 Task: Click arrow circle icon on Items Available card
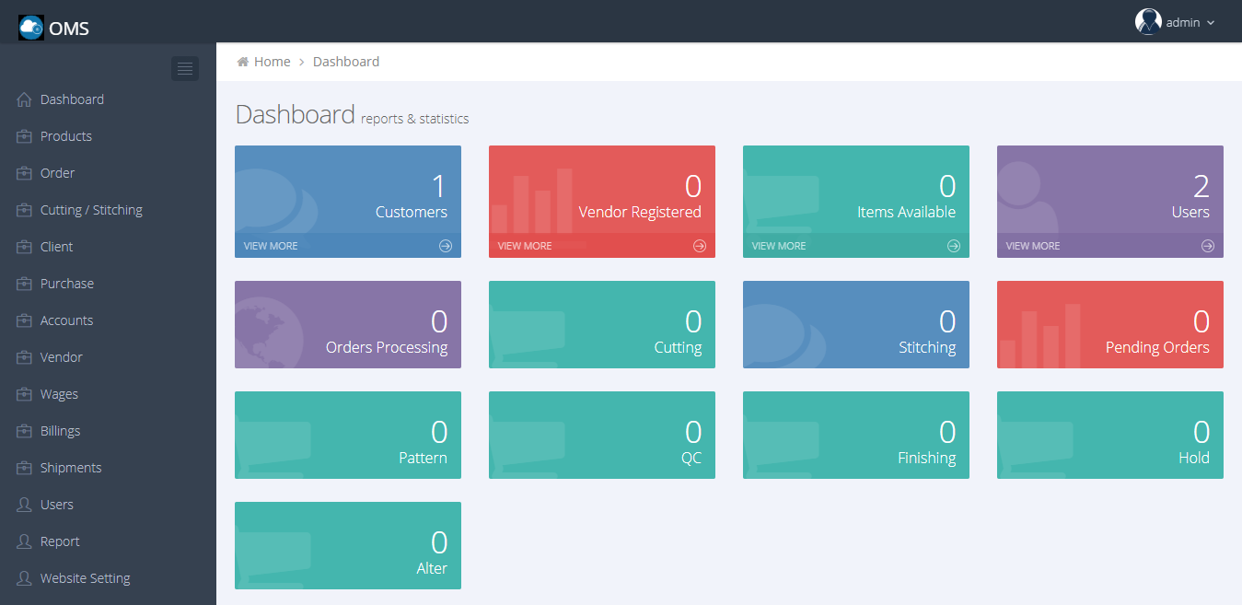coord(954,246)
